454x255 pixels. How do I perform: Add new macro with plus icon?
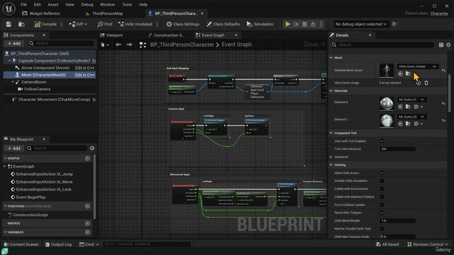(87, 224)
